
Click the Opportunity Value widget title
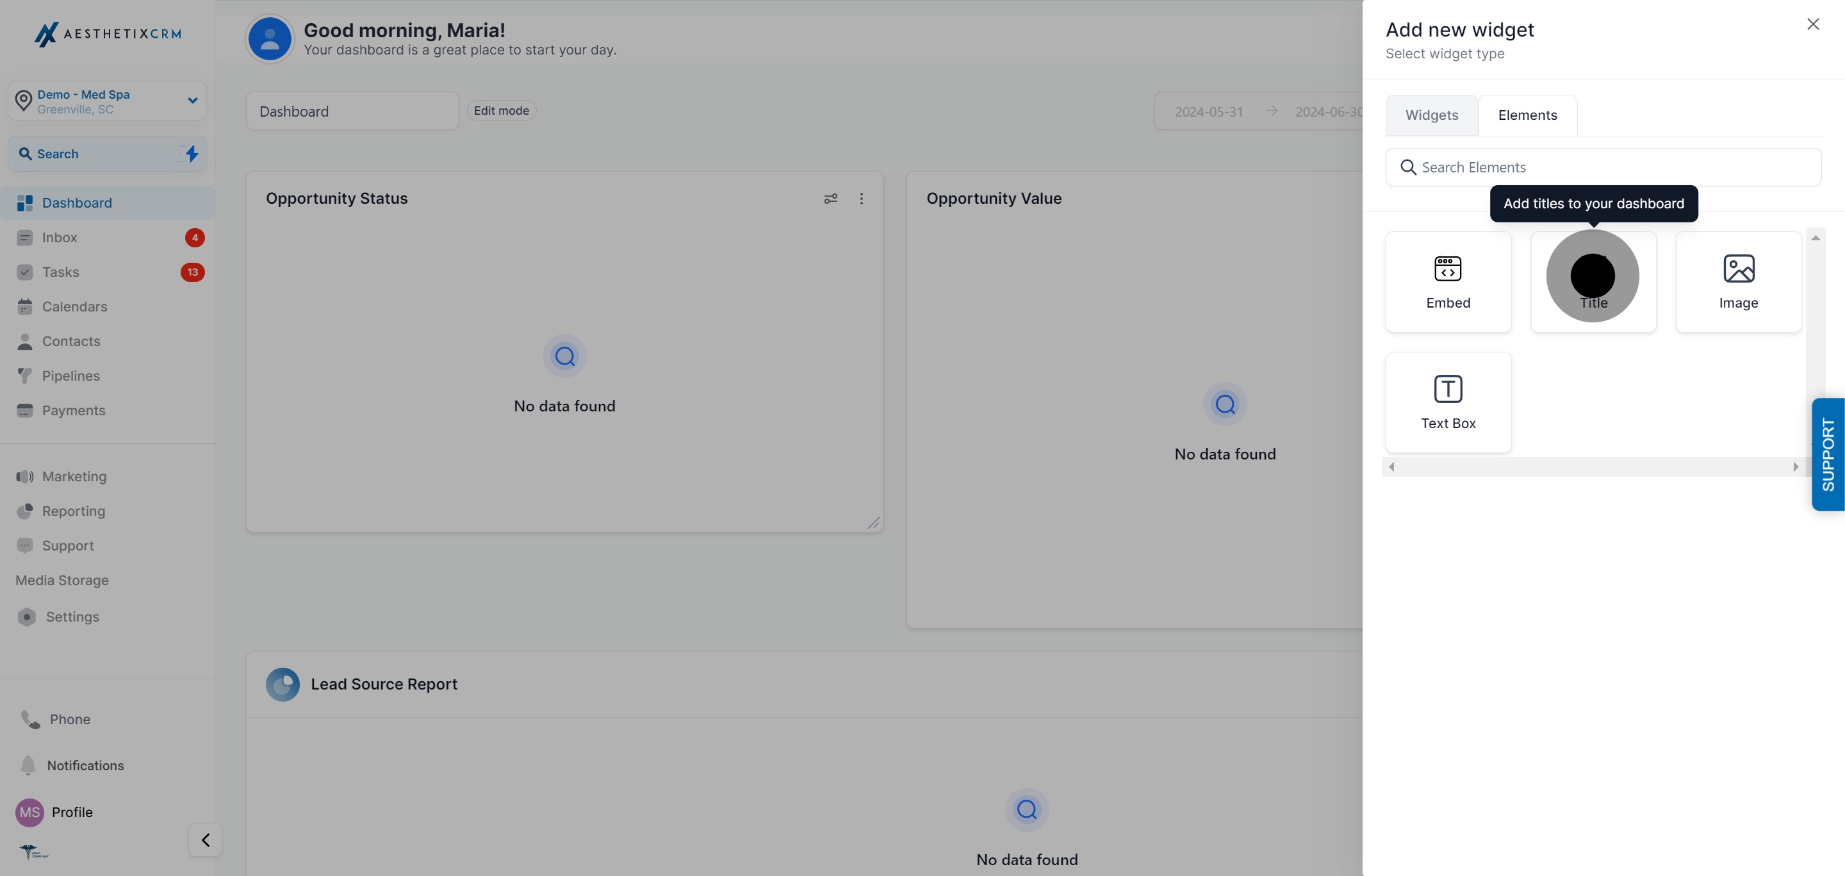click(994, 199)
